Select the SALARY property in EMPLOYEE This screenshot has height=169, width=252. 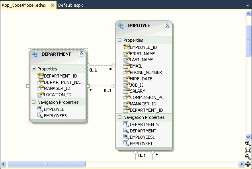[137, 91]
